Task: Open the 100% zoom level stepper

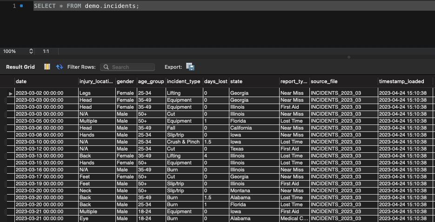Action: (31, 51)
